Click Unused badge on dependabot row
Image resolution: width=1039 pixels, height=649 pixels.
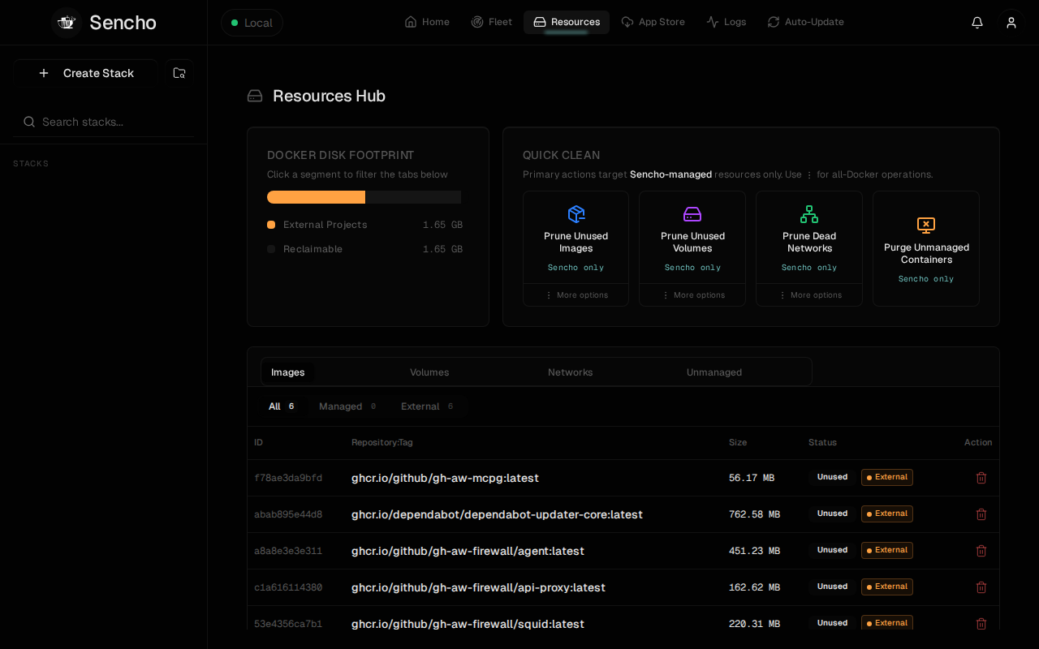point(832,514)
